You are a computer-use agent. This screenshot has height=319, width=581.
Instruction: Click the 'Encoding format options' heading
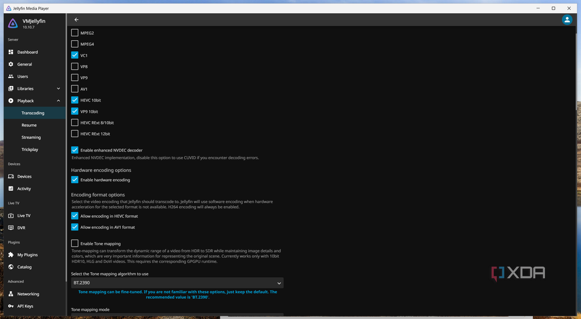98,195
